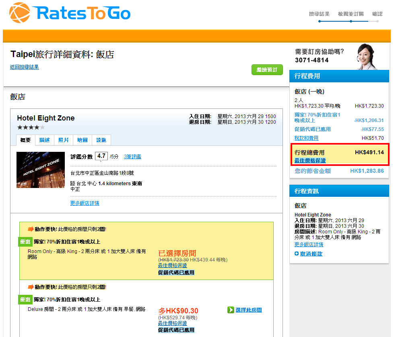
Task: Show the 地圖 tab
Action: (x=82, y=140)
